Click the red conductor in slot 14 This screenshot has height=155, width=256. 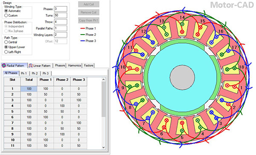point(182,32)
